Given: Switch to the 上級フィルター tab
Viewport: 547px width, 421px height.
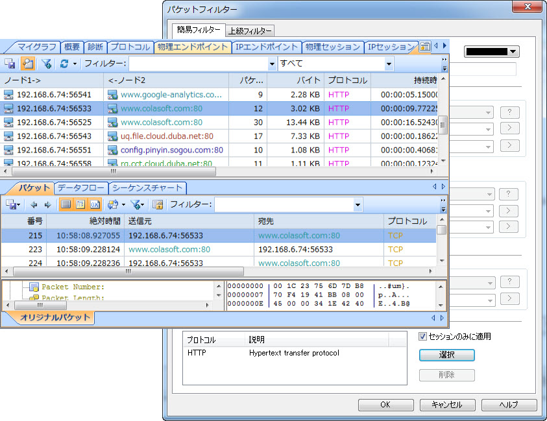Looking at the screenshot, I should 250,30.
